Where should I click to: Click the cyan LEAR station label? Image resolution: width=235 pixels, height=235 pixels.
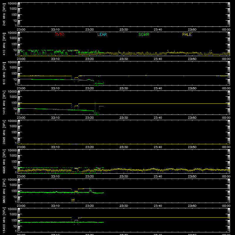click(x=102, y=34)
